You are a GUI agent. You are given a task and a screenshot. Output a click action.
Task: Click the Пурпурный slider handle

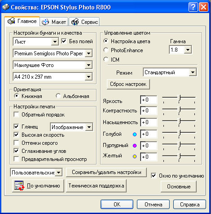pos(179,145)
